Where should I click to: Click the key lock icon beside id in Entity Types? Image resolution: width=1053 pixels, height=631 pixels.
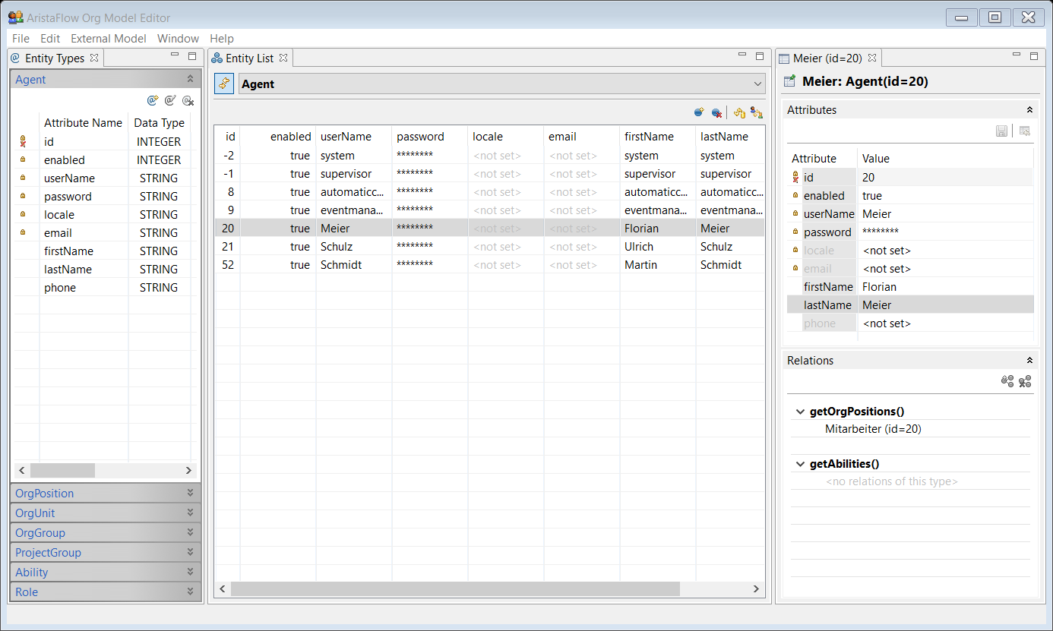click(23, 141)
